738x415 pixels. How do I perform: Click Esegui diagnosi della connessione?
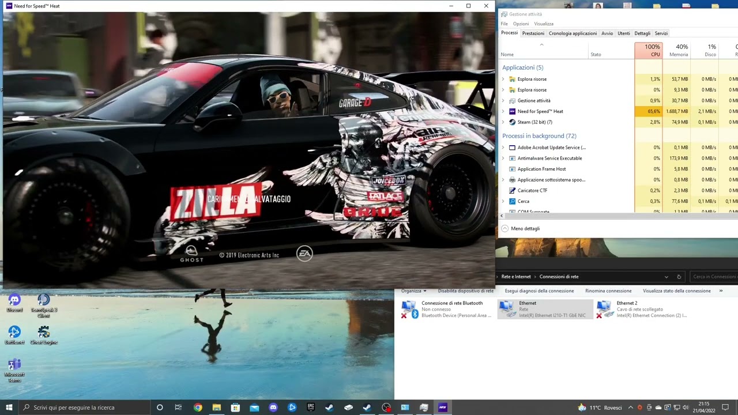[539, 291]
